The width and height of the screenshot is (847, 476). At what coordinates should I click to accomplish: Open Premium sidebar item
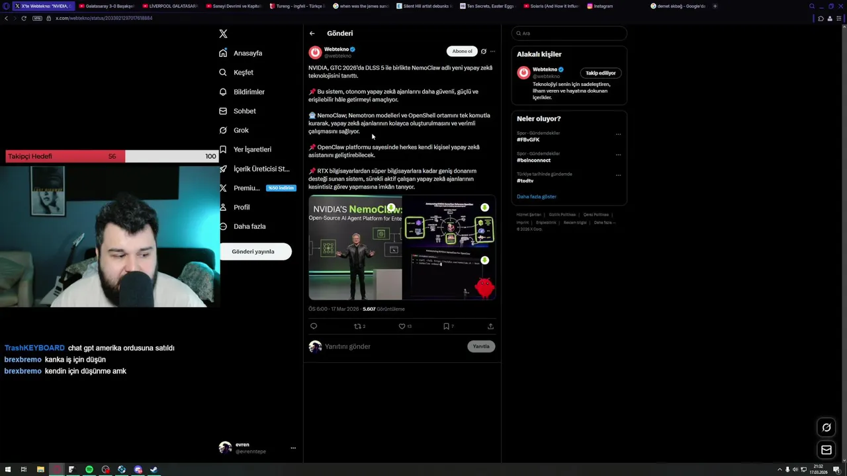click(257, 188)
